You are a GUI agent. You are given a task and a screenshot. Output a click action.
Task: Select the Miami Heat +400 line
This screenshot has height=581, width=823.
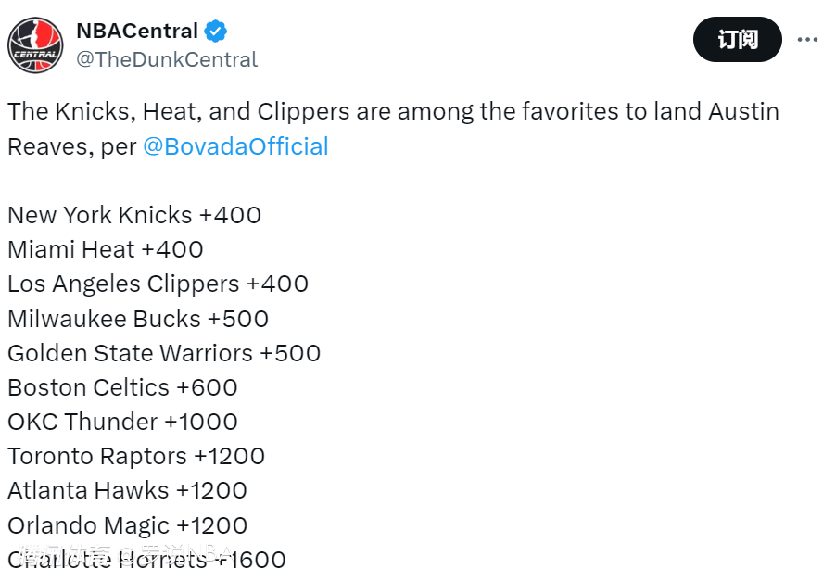[x=106, y=249]
